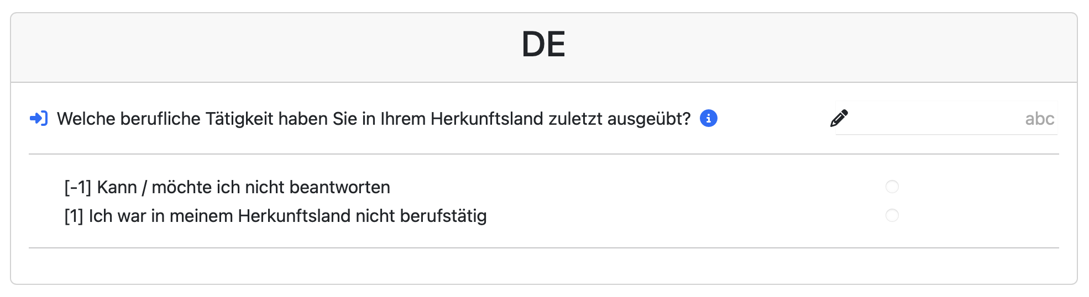Image resolution: width=1089 pixels, height=297 pixels.
Task: Click the question text about "berufliche Tätigkeit"
Action: tap(374, 119)
